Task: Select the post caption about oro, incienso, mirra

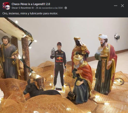Action: (30, 13)
